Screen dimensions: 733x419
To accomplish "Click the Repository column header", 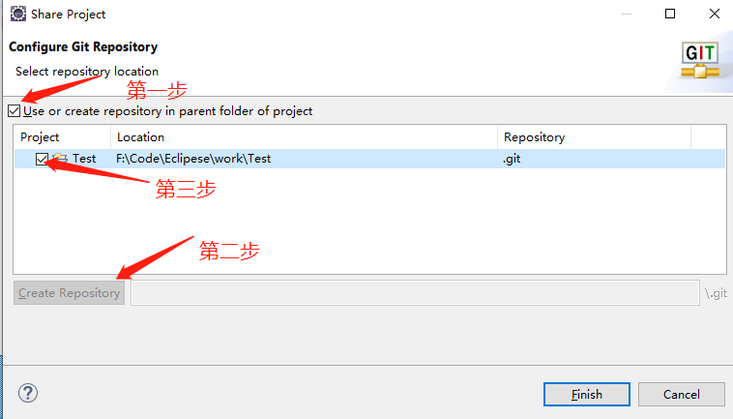I will (x=534, y=137).
